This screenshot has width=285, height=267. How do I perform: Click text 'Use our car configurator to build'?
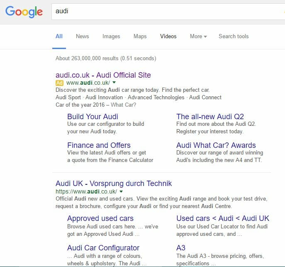coord(106,124)
